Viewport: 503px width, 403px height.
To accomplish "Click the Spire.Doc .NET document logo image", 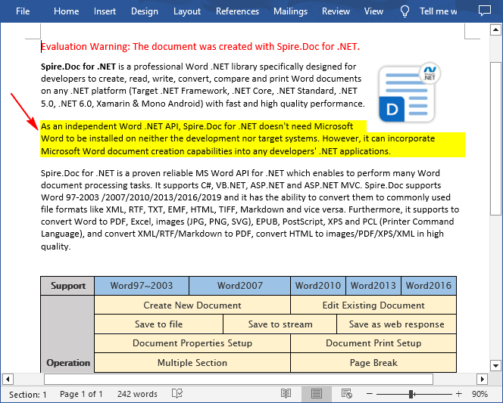I will pos(410,92).
